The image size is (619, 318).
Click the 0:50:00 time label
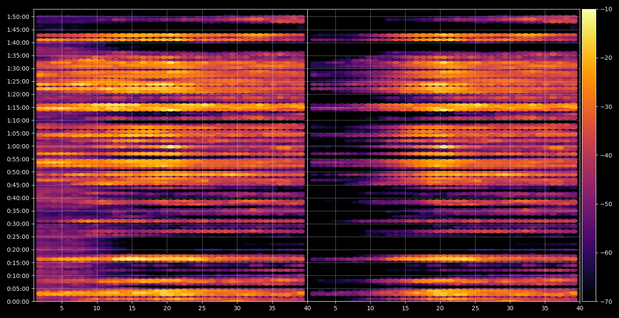(x=19, y=172)
